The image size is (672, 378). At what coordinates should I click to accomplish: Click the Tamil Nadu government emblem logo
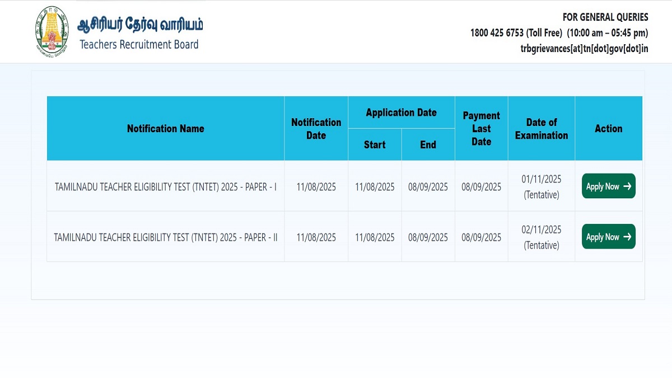[x=52, y=31]
